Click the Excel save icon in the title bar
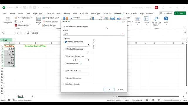 pyautogui.click(x=25, y=8)
